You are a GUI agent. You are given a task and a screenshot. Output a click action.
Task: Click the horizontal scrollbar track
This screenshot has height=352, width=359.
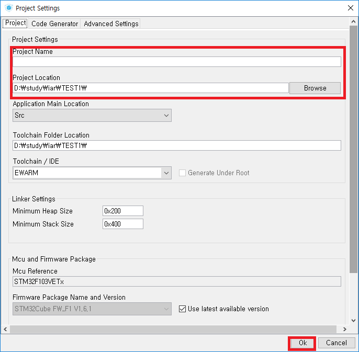[x=173, y=329]
